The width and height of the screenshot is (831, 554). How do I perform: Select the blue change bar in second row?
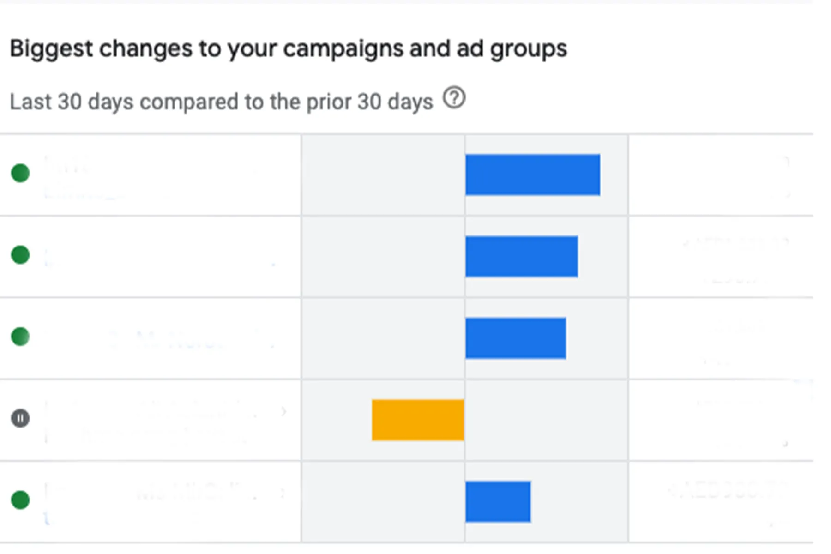[x=521, y=257]
